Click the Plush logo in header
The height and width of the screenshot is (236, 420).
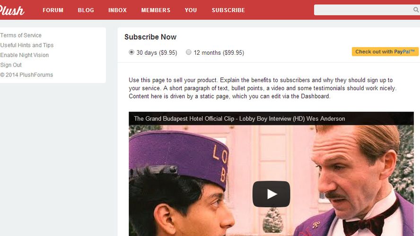(x=12, y=10)
